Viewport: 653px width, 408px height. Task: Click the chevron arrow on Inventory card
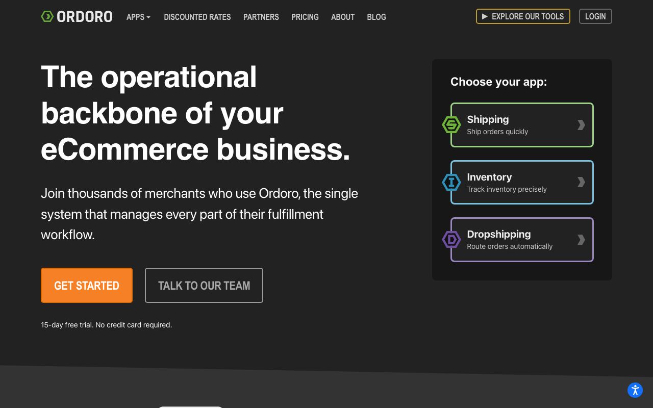tap(581, 183)
